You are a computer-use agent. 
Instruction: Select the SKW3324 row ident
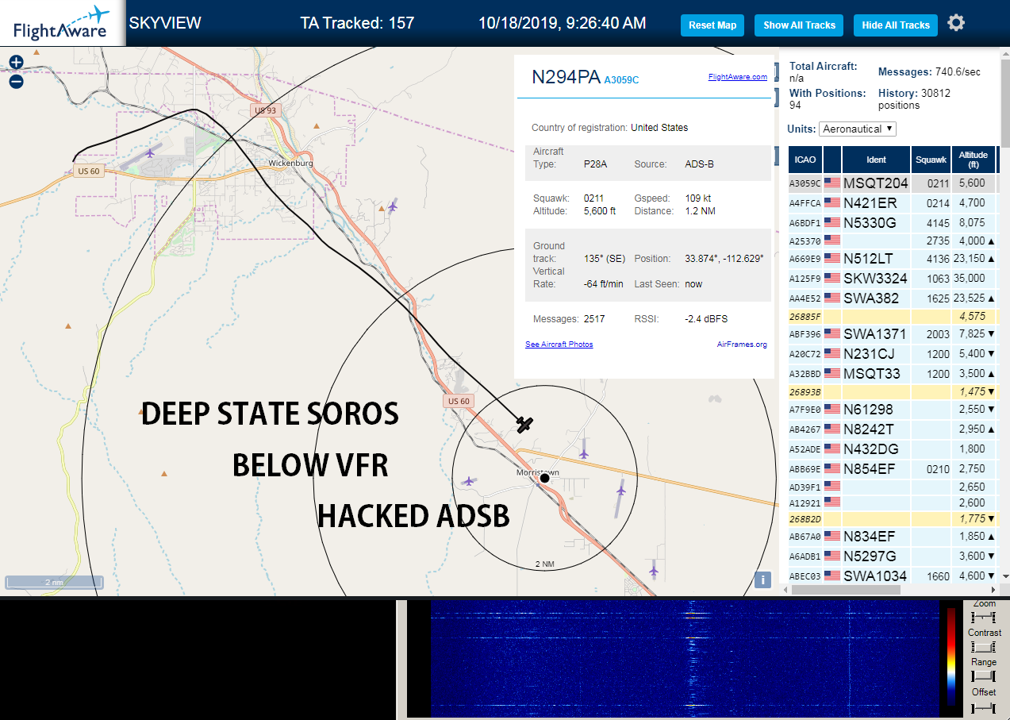[x=875, y=279]
